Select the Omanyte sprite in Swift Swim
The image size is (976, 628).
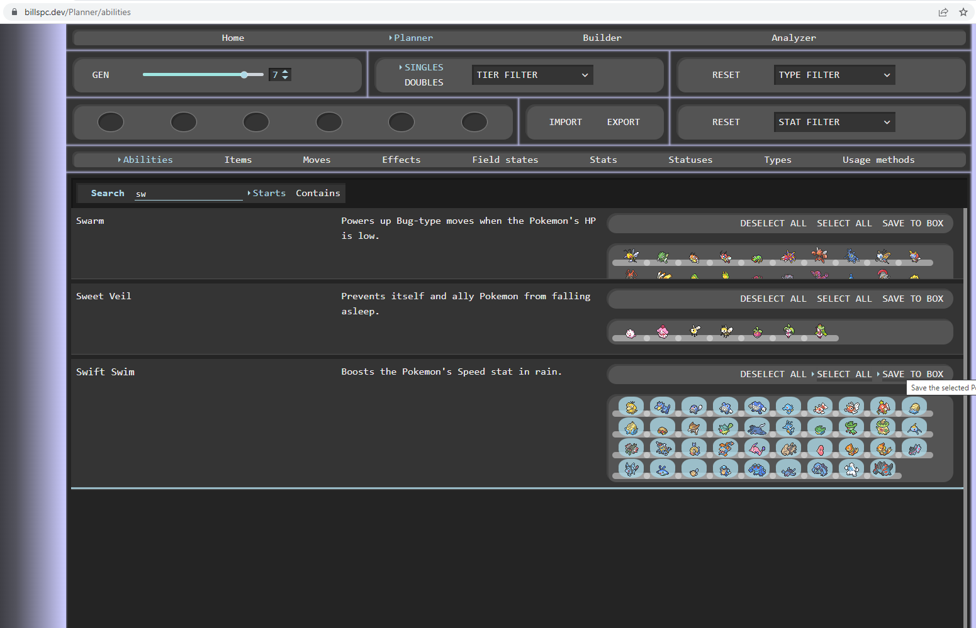point(914,407)
